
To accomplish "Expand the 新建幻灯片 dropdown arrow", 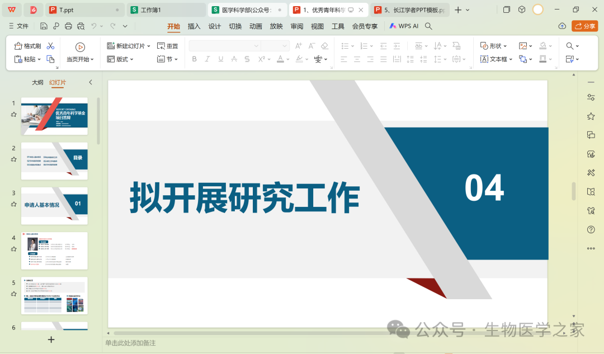I will pos(149,46).
